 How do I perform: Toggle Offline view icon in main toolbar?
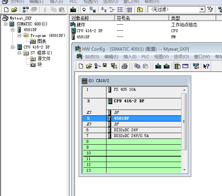coord(84,10)
